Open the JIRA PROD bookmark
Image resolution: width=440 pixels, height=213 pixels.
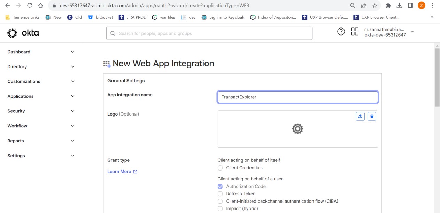(x=132, y=17)
